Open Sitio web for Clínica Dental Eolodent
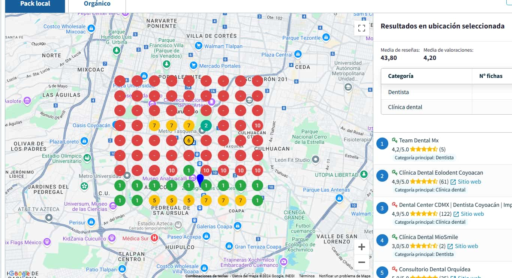 [x=466, y=182]
